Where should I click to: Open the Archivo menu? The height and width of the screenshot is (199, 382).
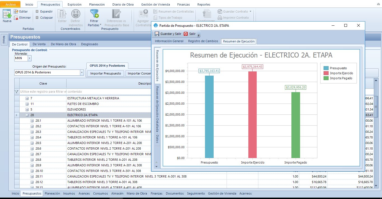click(11, 4)
